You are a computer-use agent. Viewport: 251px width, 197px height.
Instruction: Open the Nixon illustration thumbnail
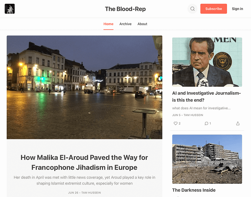click(x=207, y=62)
